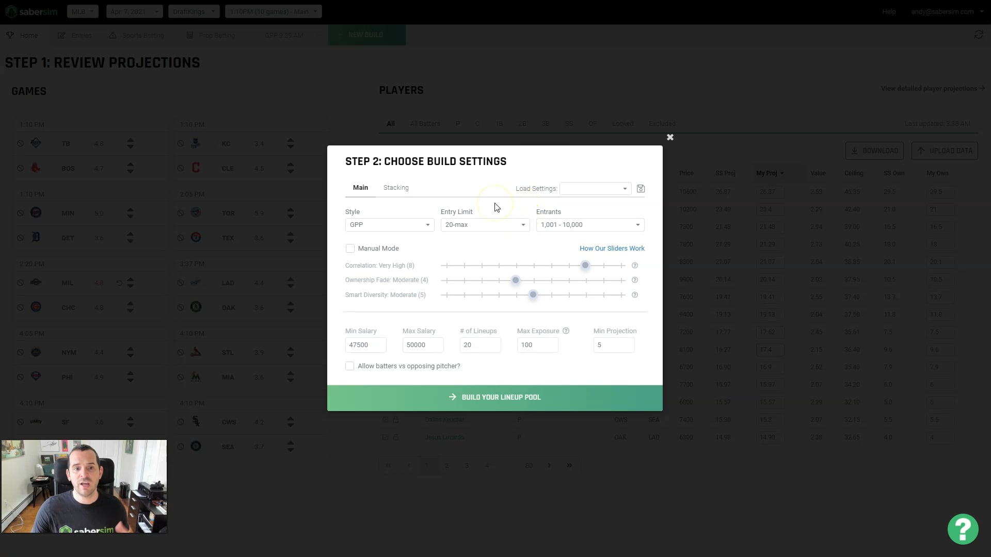This screenshot has width=991, height=557.
Task: Click the Ownership Fade slider handle
Action: click(515, 280)
